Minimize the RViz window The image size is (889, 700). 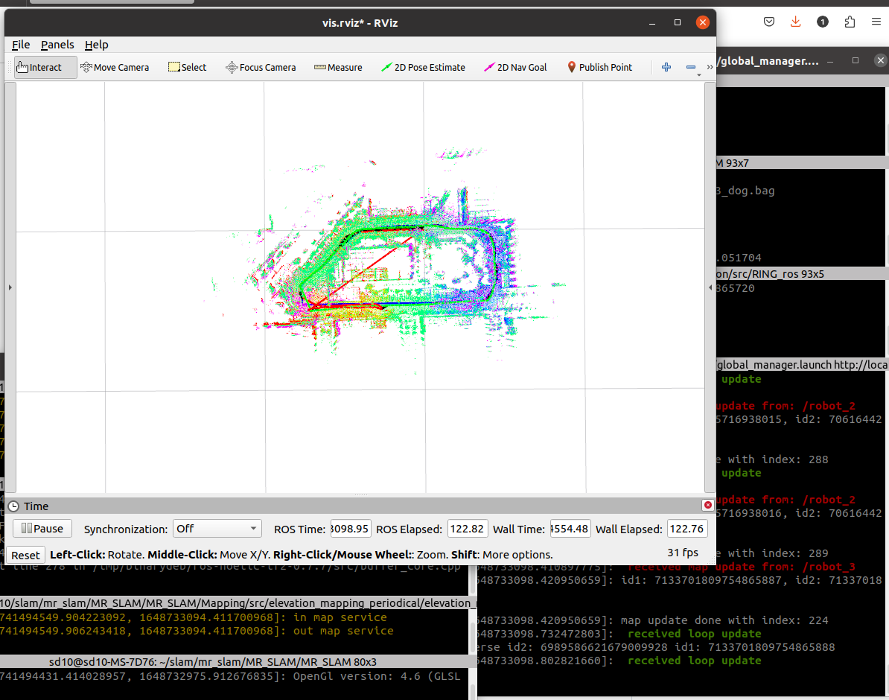pos(652,22)
